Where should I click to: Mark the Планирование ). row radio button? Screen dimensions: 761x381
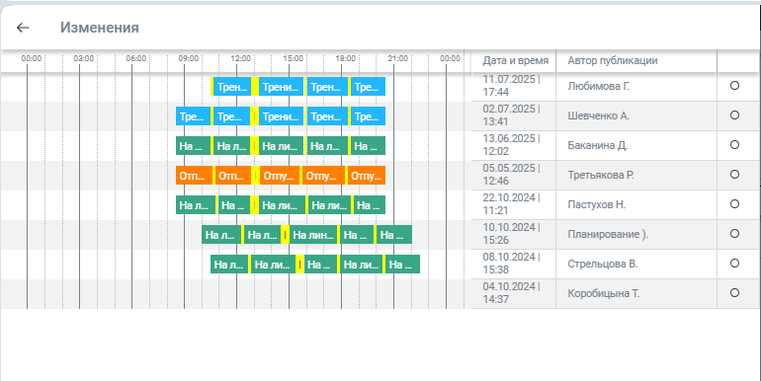(734, 233)
